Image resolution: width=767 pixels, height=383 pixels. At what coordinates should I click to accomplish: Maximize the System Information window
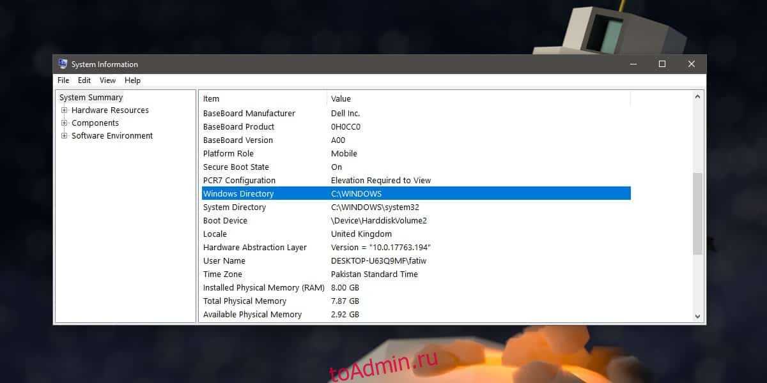coord(662,64)
